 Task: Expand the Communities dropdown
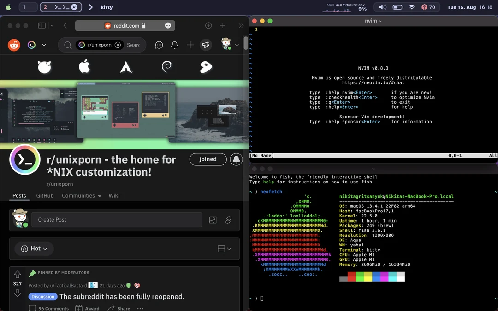tap(81, 195)
